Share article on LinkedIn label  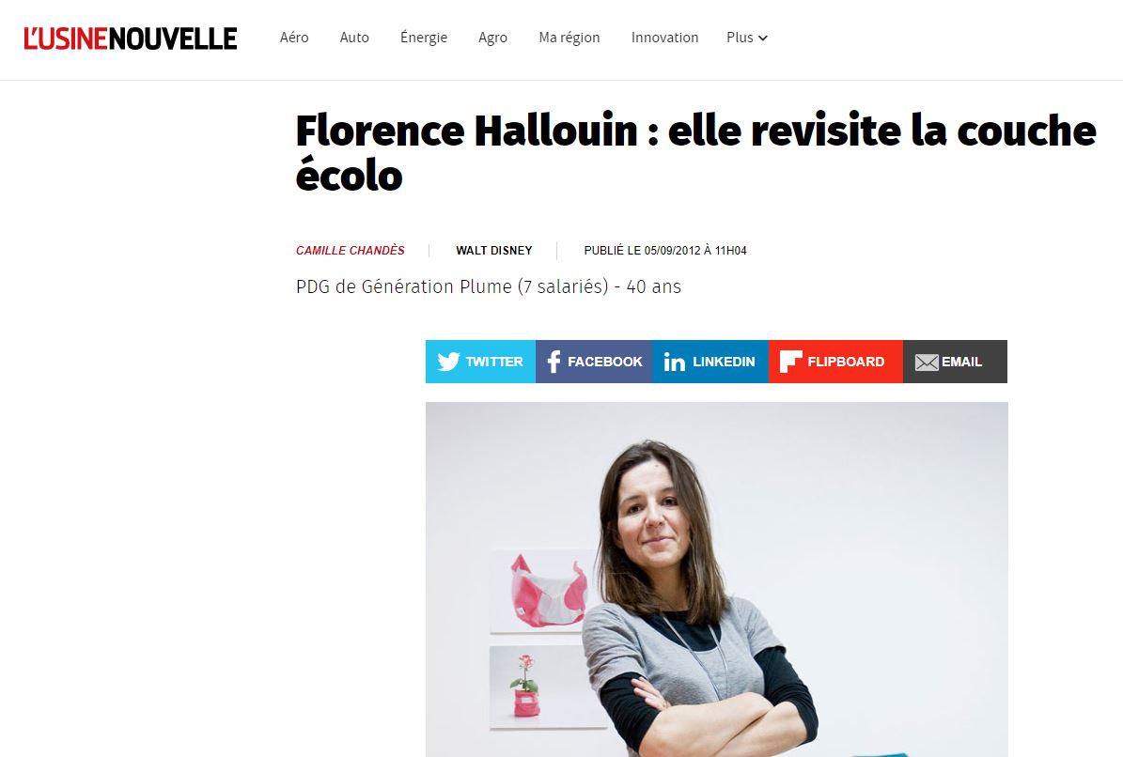(725, 362)
